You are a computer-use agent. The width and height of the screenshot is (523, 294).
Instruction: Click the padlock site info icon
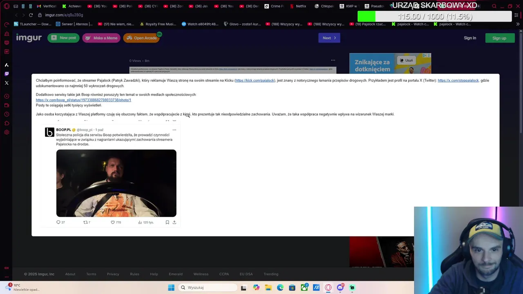click(40, 15)
